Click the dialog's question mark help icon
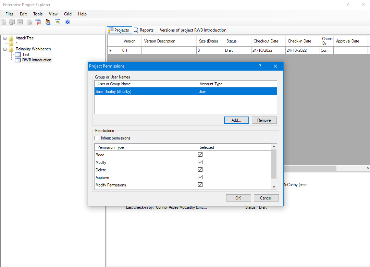Viewport: 370px width, 267px height. coord(260,66)
